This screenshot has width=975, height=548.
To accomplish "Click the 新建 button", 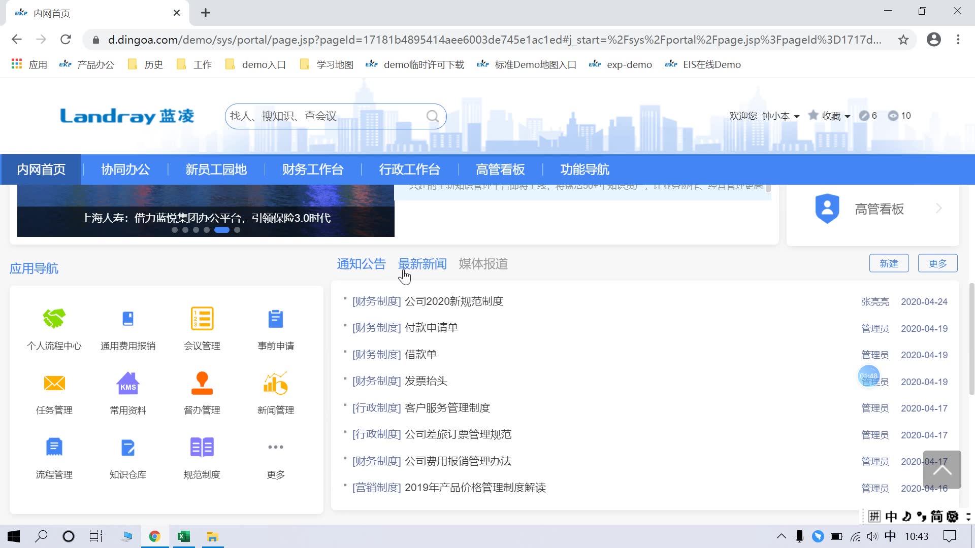I will [x=889, y=263].
